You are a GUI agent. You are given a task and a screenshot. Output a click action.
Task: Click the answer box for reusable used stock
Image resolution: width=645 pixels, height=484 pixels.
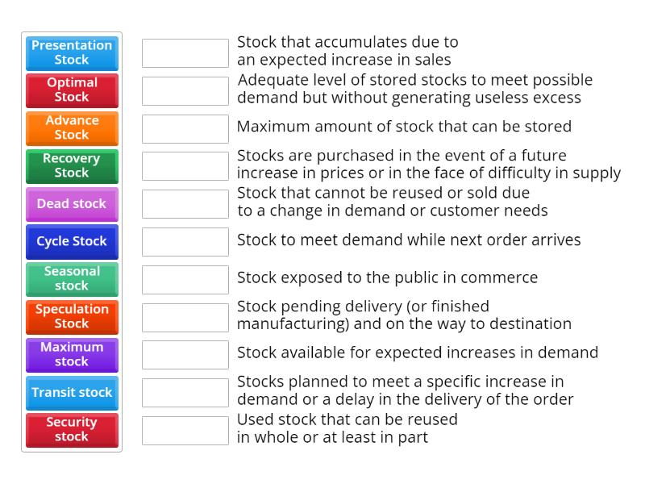click(185, 431)
